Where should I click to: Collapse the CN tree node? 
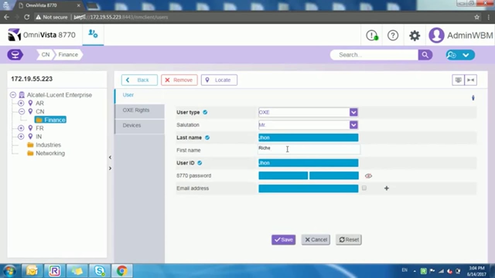tap(21, 112)
